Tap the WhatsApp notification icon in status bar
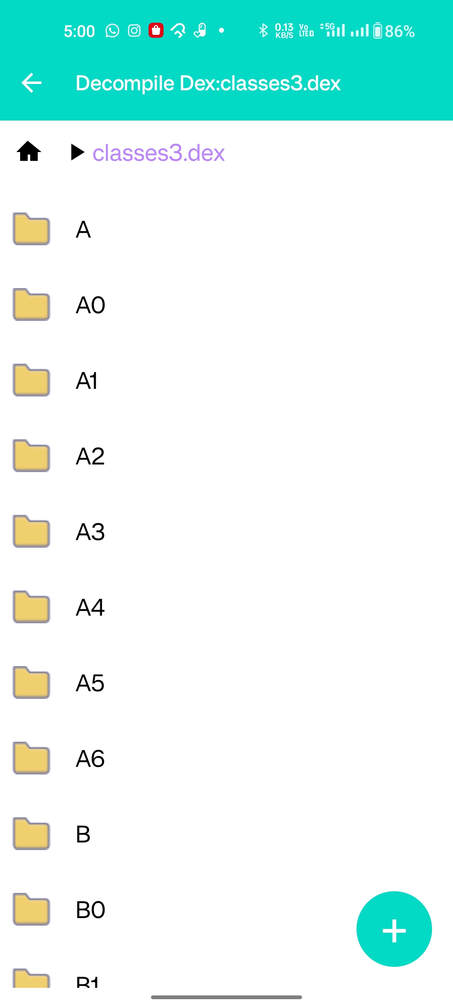Image resolution: width=453 pixels, height=1008 pixels. click(x=112, y=31)
